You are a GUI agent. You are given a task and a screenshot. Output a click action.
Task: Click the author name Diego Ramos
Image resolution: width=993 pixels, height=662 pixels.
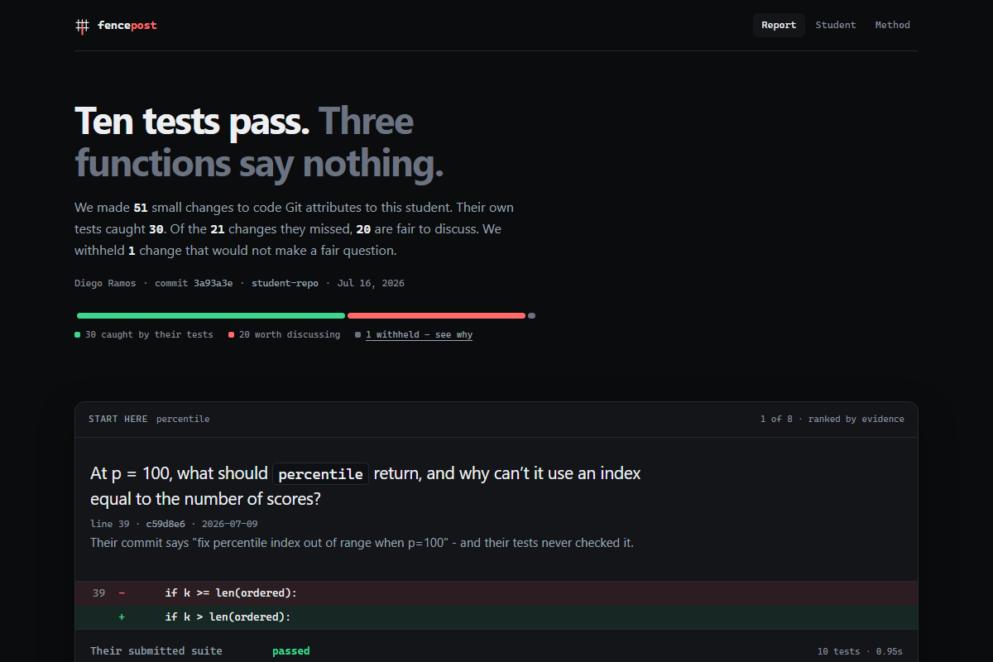pos(105,283)
